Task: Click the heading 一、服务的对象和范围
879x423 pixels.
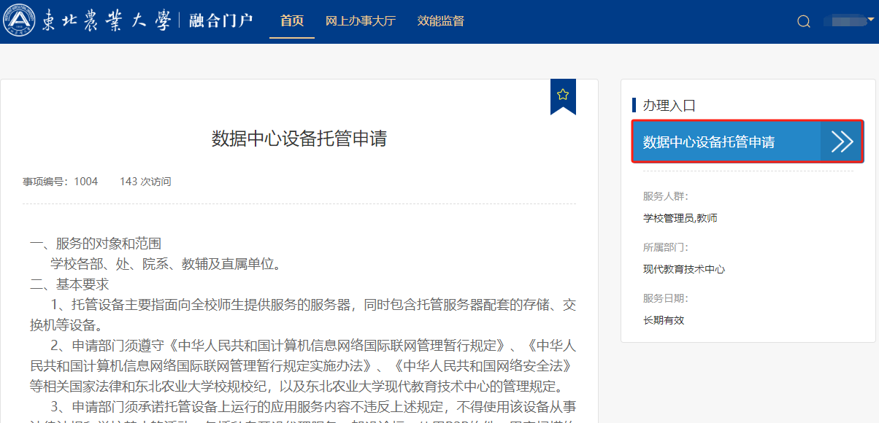Action: pyautogui.click(x=96, y=244)
